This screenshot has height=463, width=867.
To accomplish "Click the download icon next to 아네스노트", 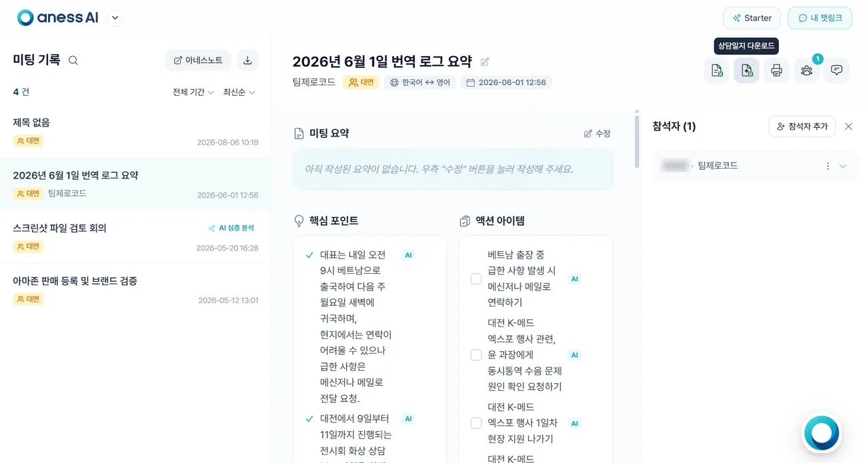I will (x=247, y=60).
